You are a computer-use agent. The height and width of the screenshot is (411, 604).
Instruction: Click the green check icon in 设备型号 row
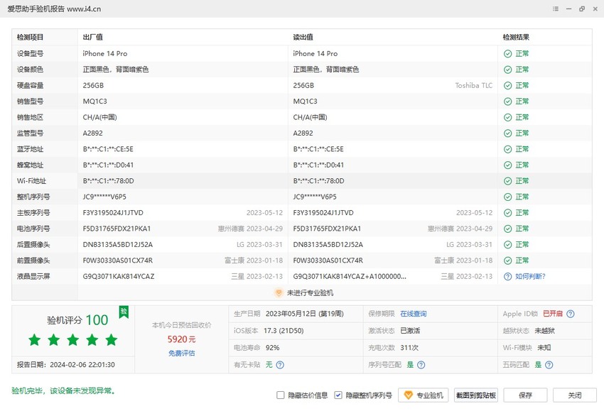click(507, 54)
